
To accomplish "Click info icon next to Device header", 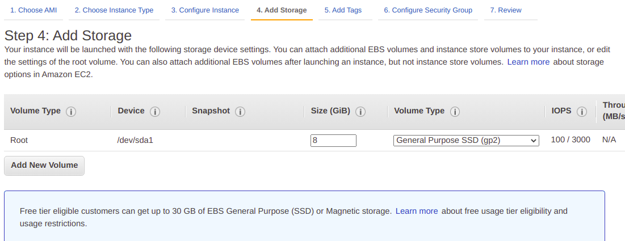I will click(155, 112).
